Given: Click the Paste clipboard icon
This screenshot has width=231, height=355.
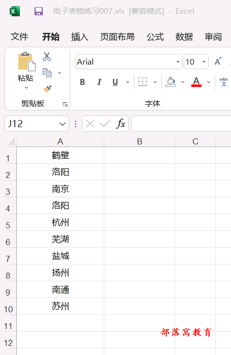Looking at the screenshot, I should [27, 62].
